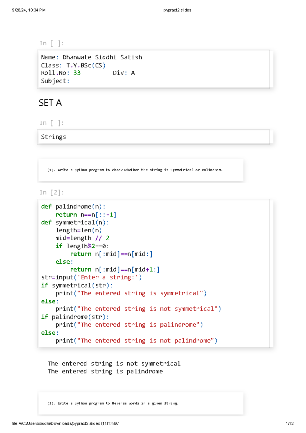The width and height of the screenshot is (306, 433).
Task: Select question (1) about Symmetrical or Palindrome
Action: (x=135, y=170)
